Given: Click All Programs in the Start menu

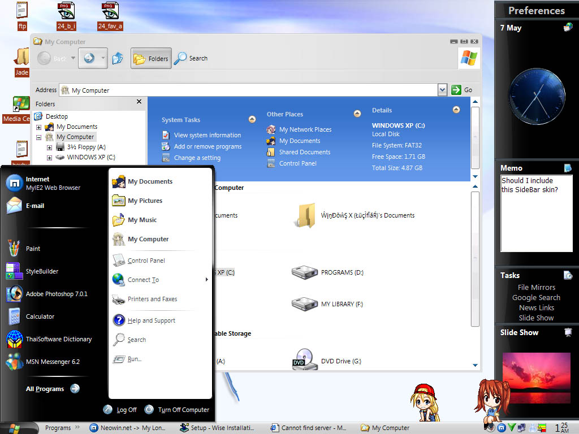Looking at the screenshot, I should 46,388.
